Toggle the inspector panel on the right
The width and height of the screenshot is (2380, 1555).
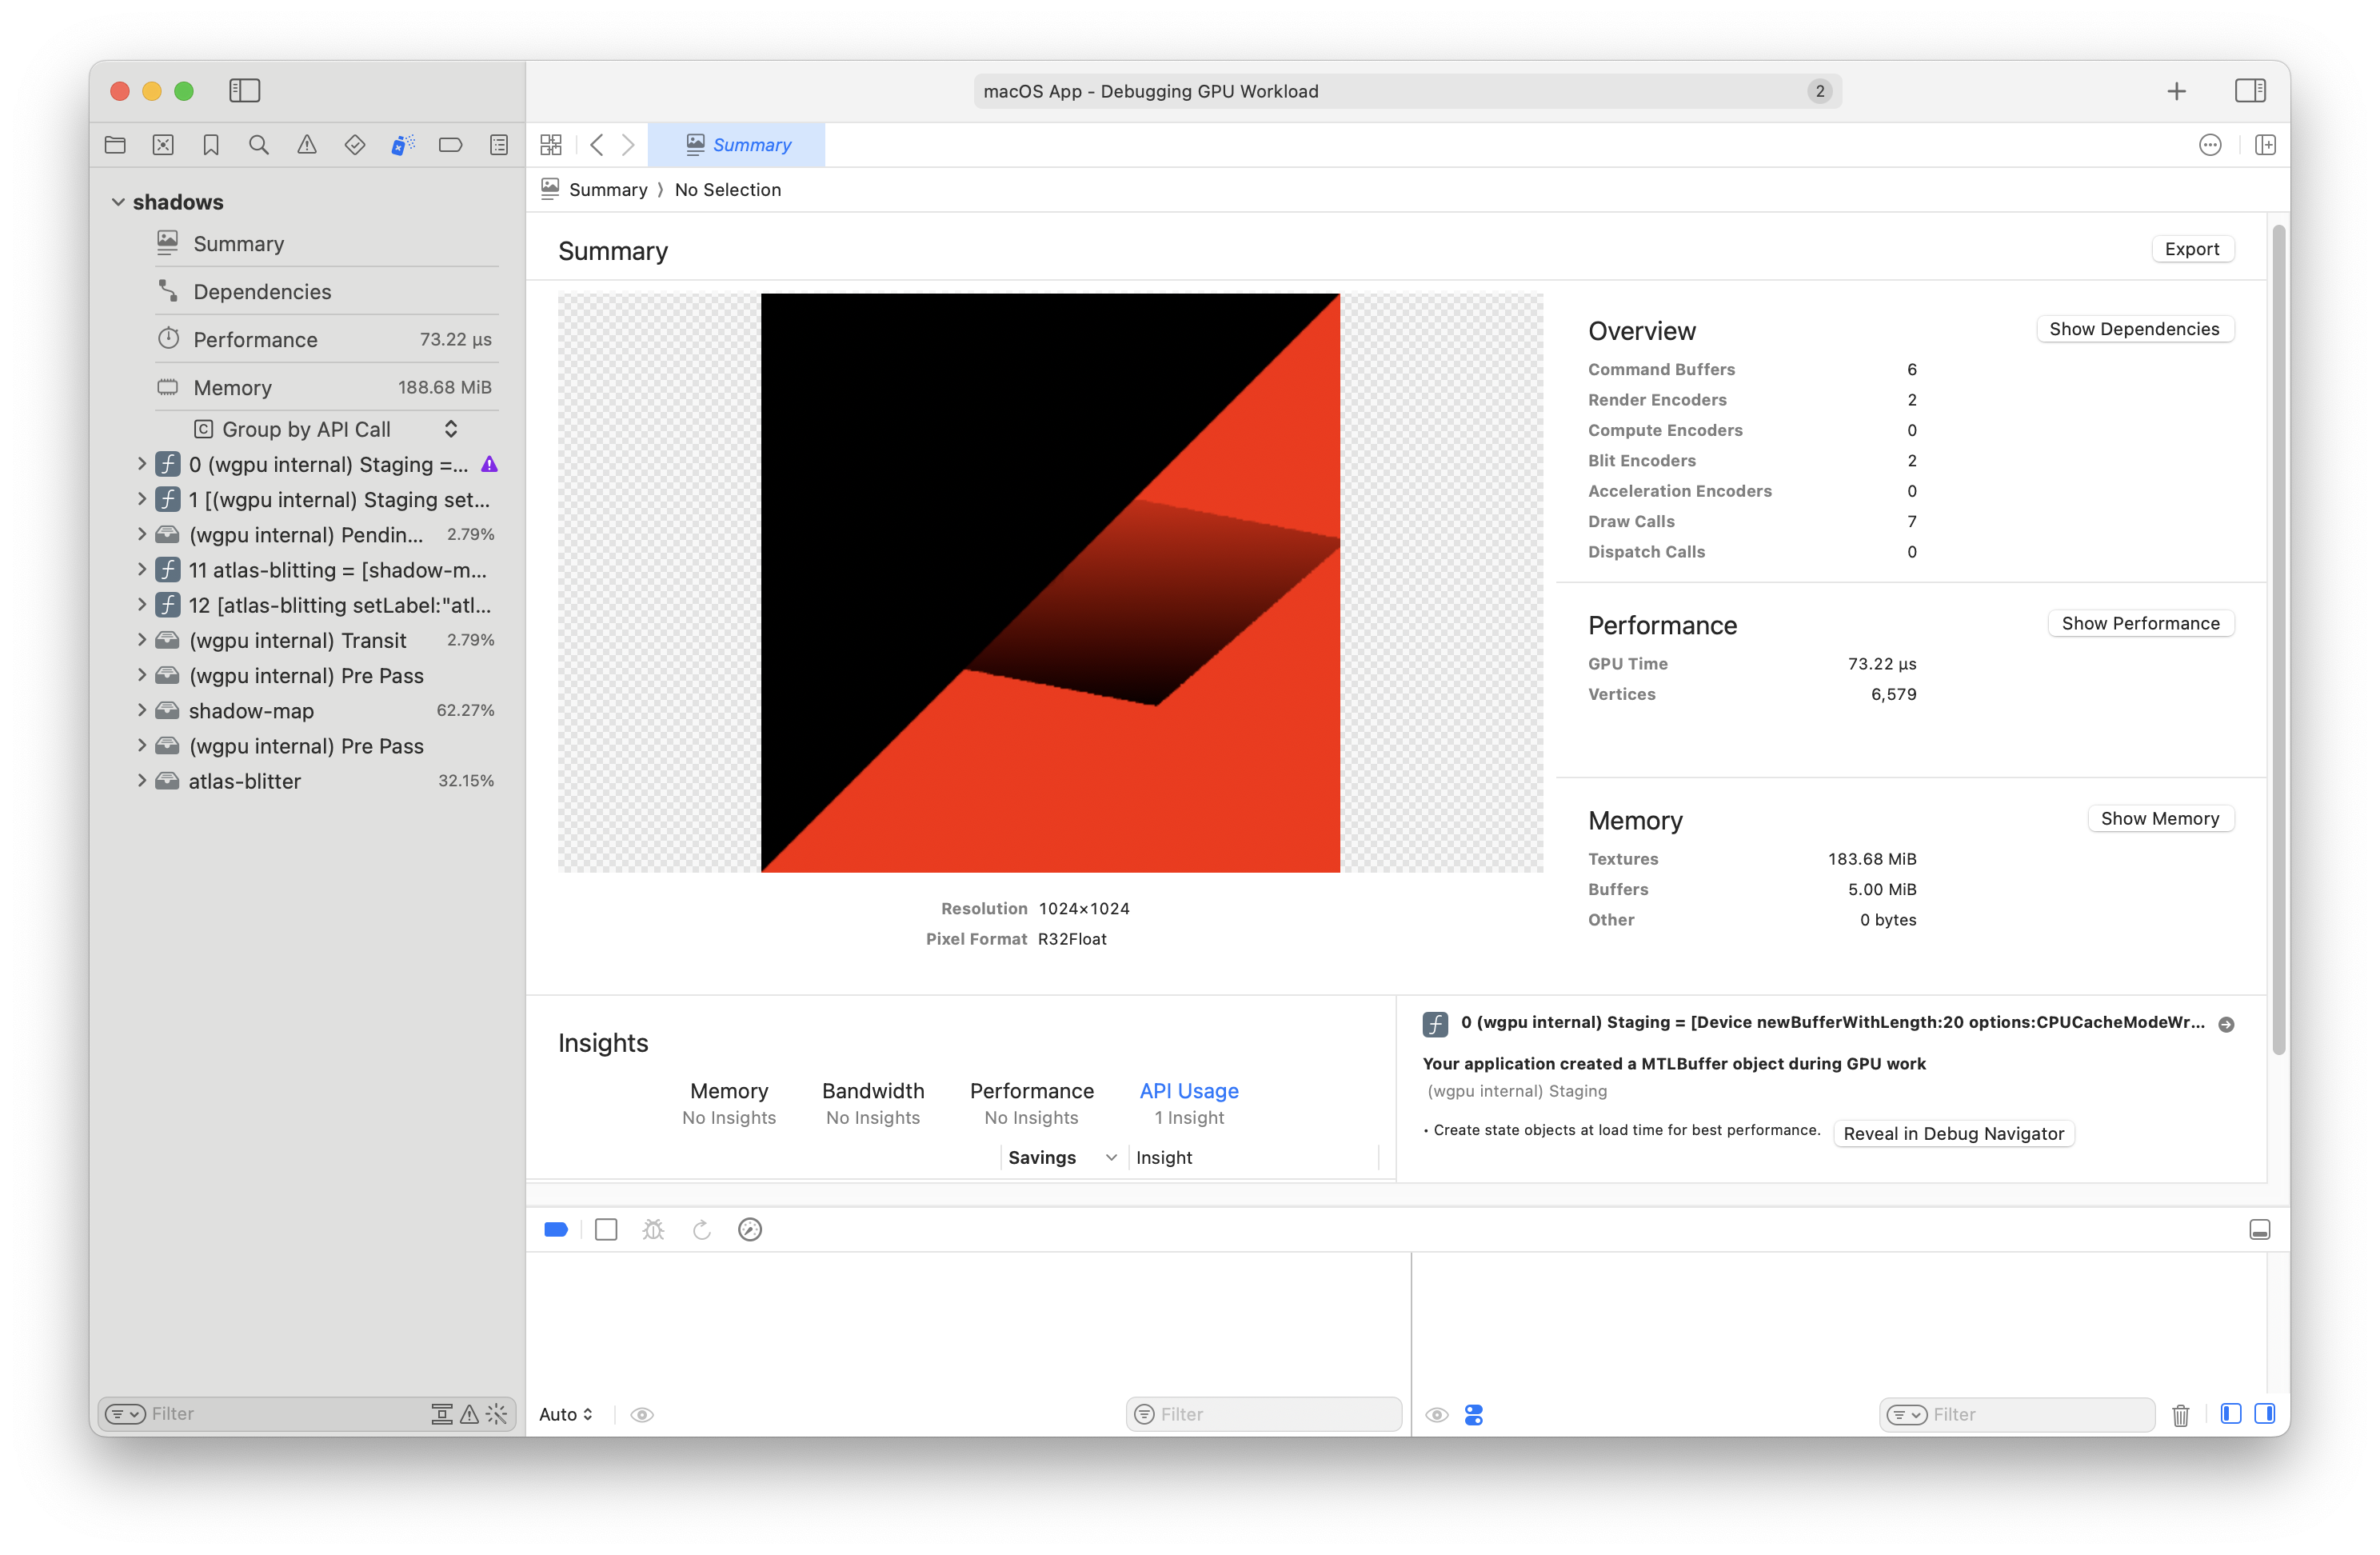click(2250, 91)
